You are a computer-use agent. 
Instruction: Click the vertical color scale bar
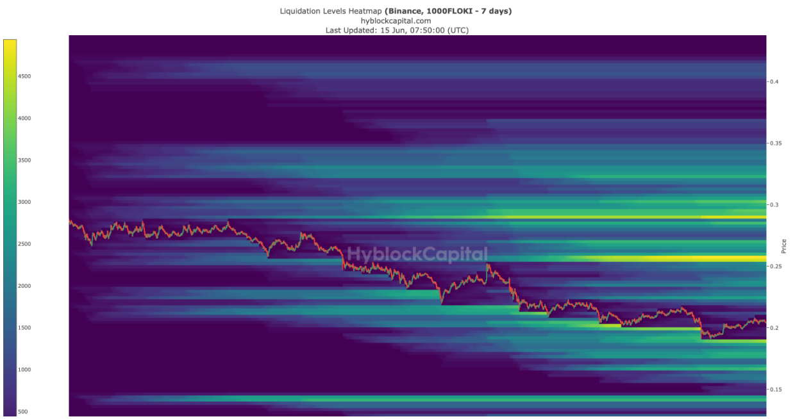(x=10, y=228)
